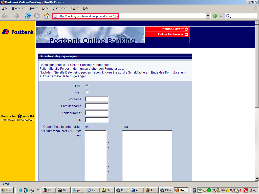
Task: Click the EN language indicator in the tray
Action: (x=195, y=190)
